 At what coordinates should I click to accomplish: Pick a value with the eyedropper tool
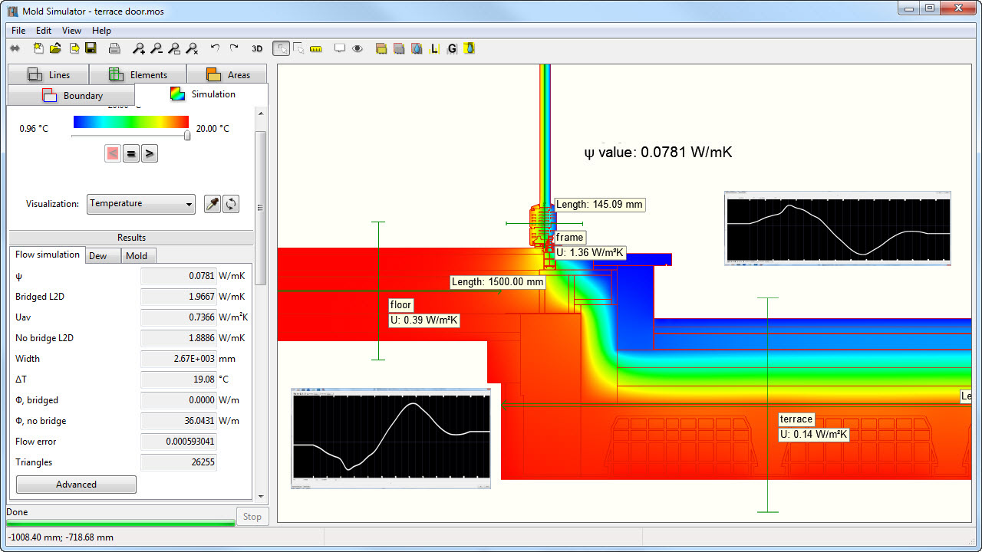(213, 204)
